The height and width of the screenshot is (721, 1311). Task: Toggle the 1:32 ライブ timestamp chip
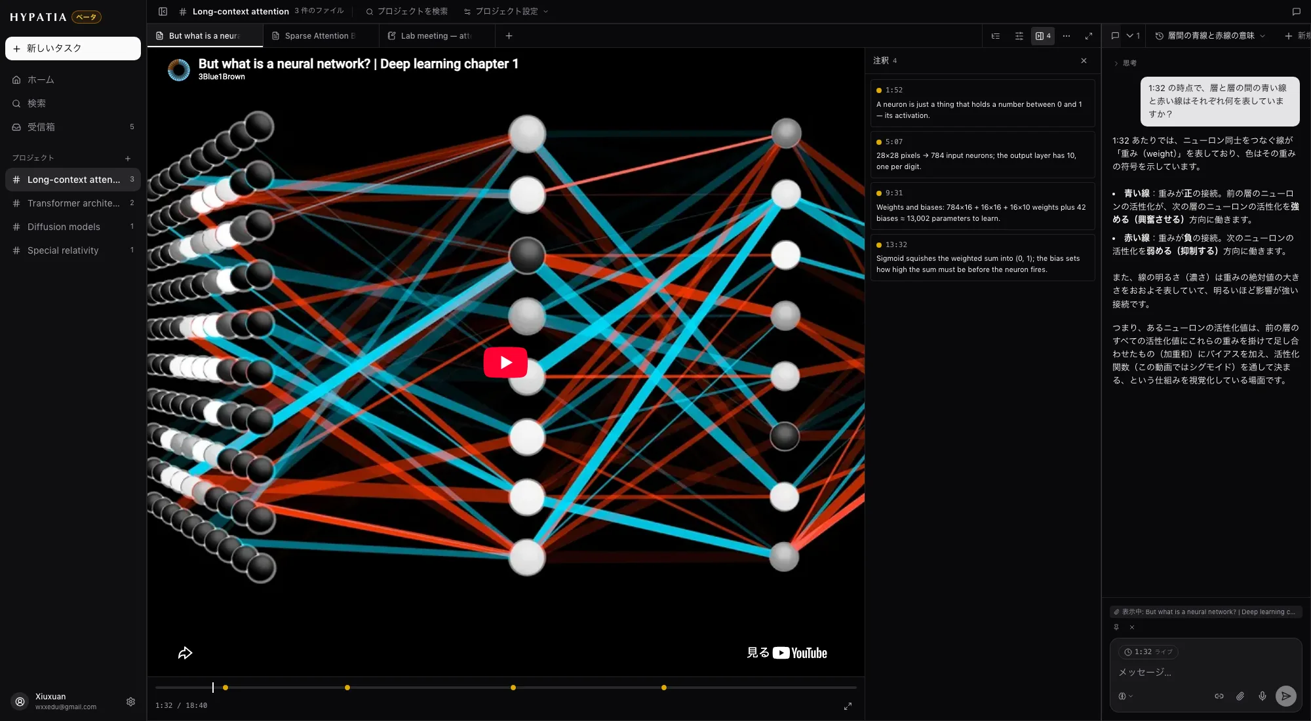coord(1148,652)
